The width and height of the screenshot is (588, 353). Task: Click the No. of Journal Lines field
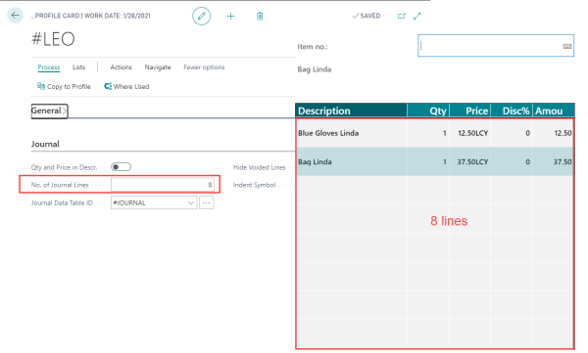pyautogui.click(x=163, y=185)
